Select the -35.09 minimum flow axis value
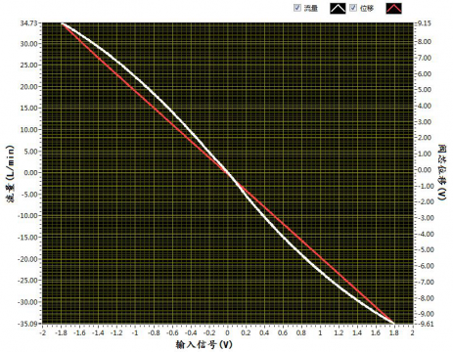 pos(28,324)
